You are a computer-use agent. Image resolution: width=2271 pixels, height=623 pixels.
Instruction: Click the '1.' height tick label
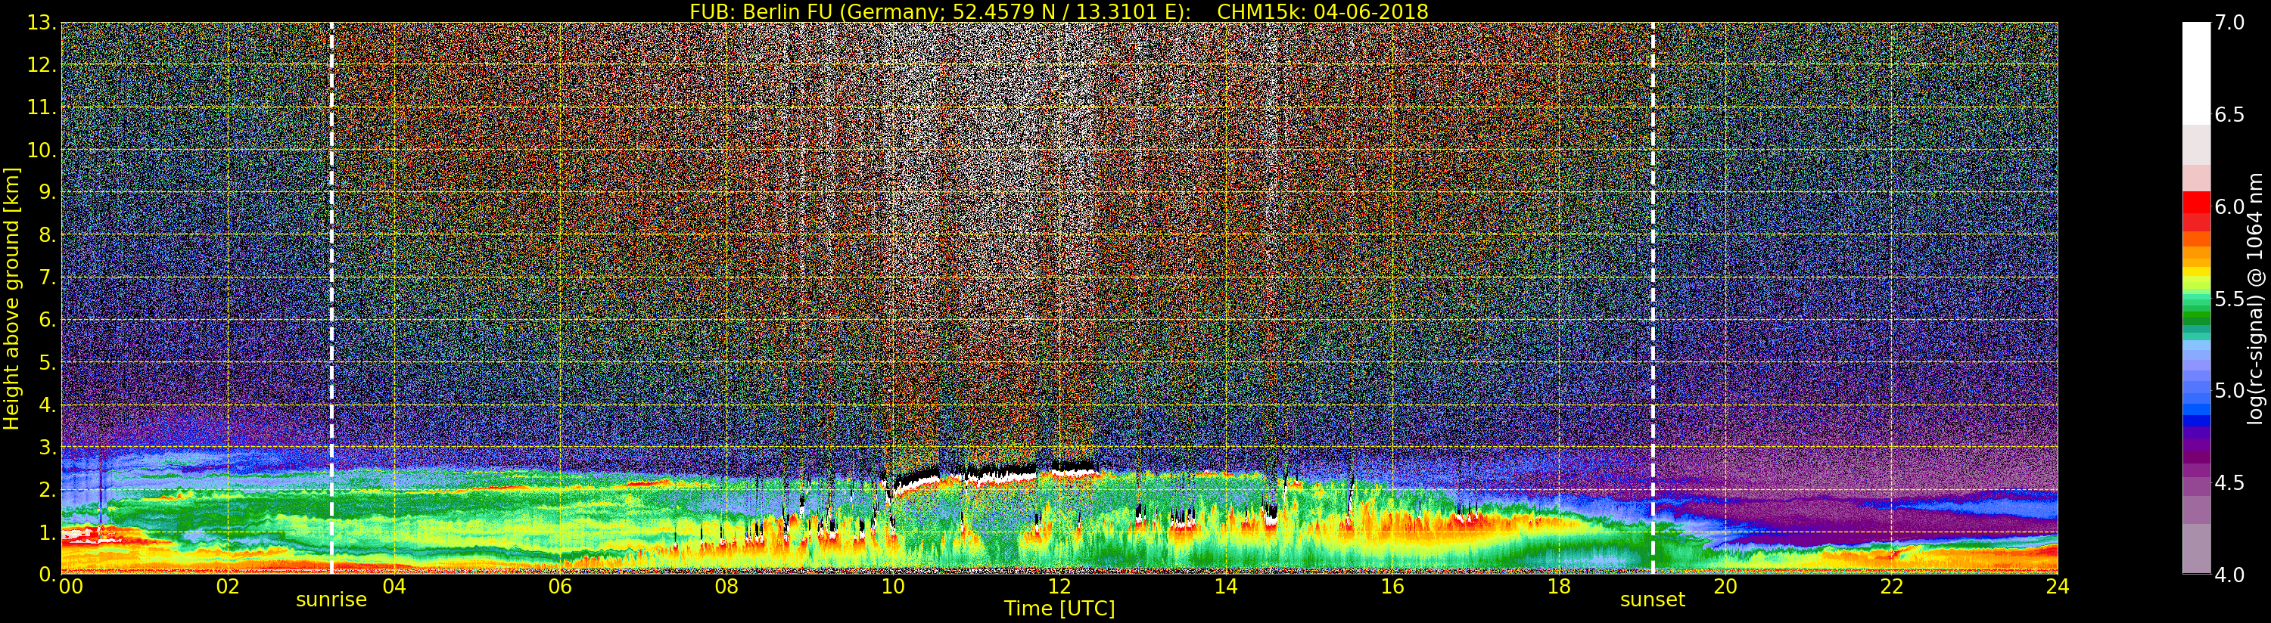(x=47, y=532)
